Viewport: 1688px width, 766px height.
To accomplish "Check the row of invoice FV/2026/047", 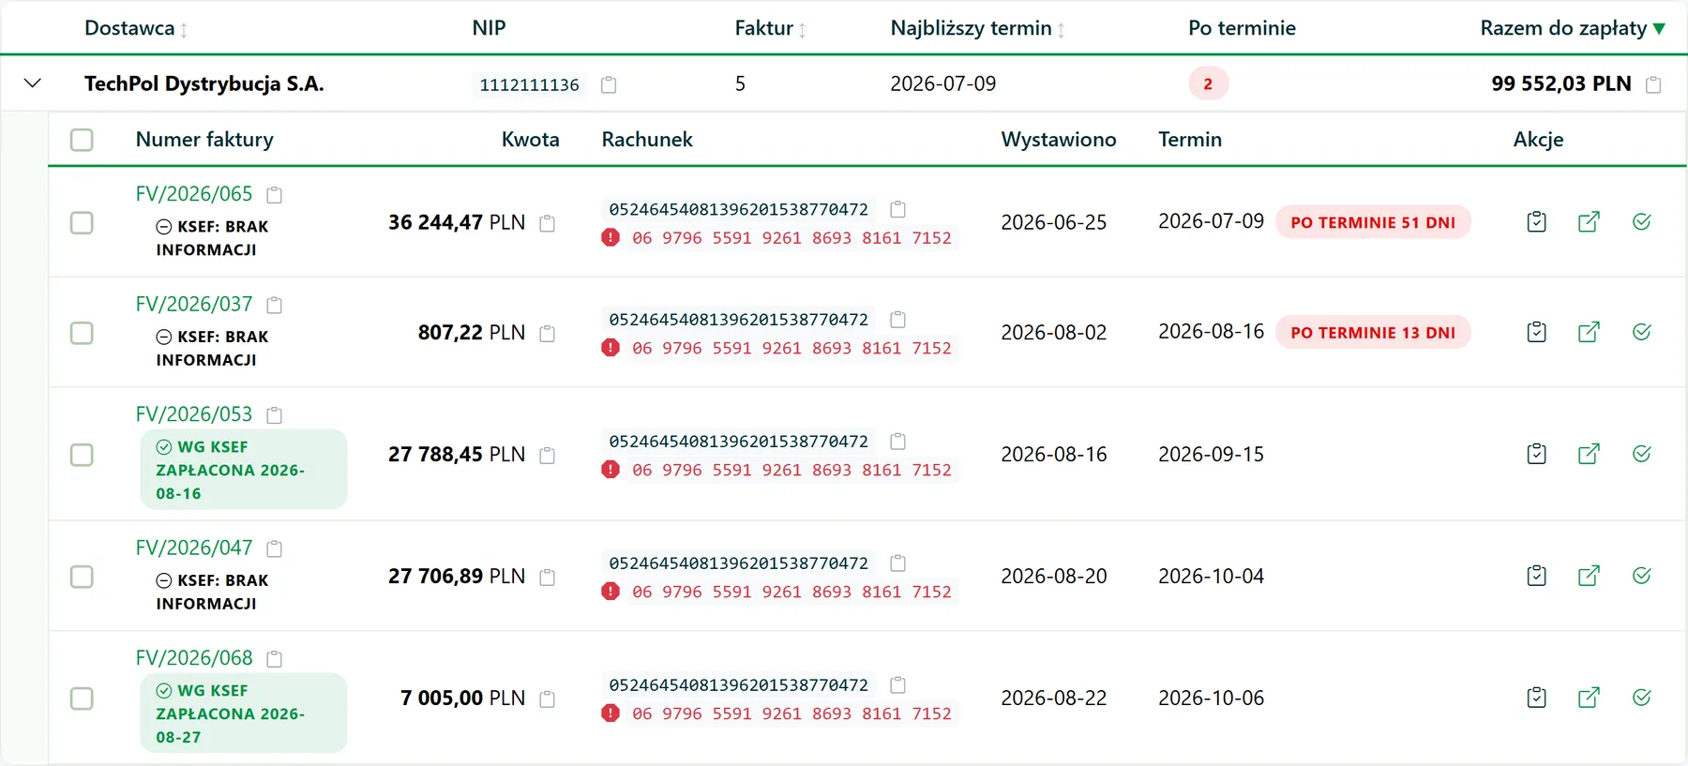I will (x=82, y=576).
